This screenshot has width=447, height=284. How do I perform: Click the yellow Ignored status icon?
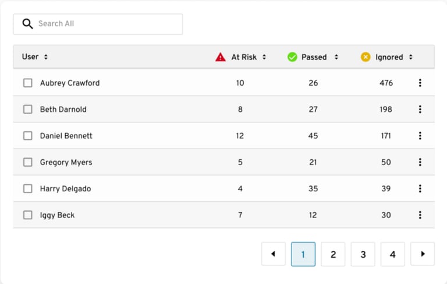click(x=366, y=57)
